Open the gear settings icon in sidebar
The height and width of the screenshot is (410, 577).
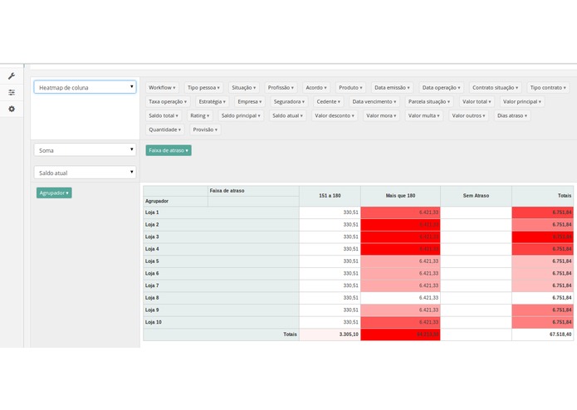(12, 109)
